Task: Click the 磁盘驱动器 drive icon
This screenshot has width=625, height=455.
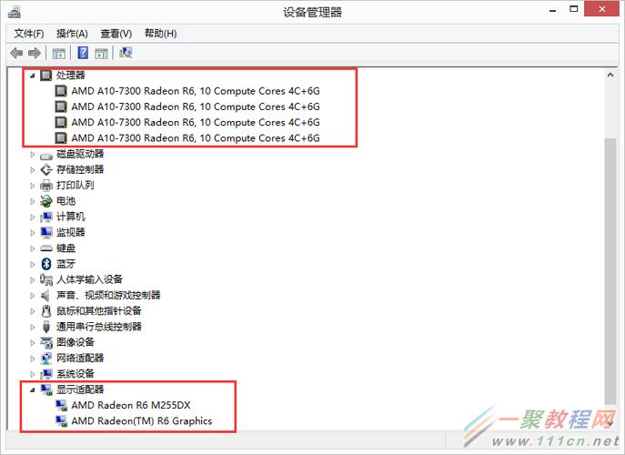Action: point(46,155)
